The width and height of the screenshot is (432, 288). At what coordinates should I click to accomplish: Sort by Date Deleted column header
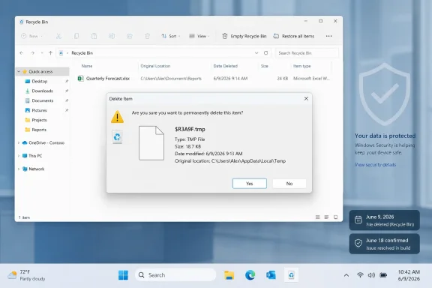225,66
